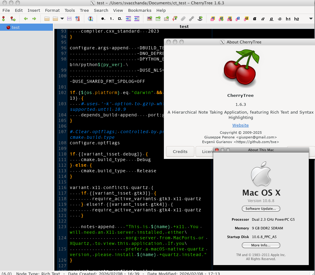Image resolution: width=315 pixels, height=275 pixels.
Task: Toggle strikethrough text formatting
Action: (x=280, y=19)
